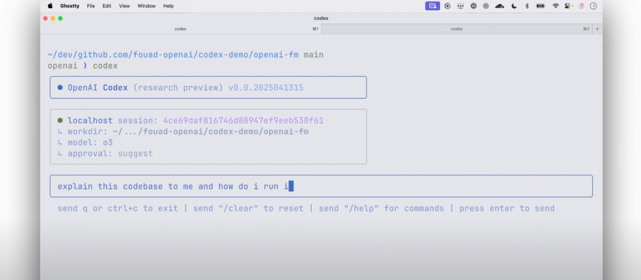Open the Siri menu bar icon
The image size is (641, 280).
582,6
